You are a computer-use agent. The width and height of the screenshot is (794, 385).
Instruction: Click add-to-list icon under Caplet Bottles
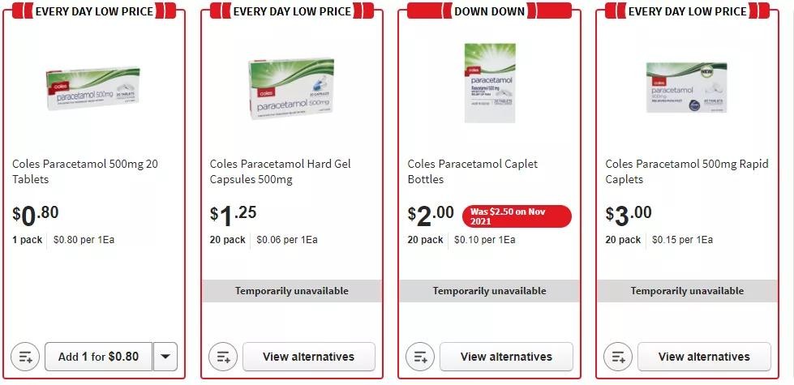420,357
